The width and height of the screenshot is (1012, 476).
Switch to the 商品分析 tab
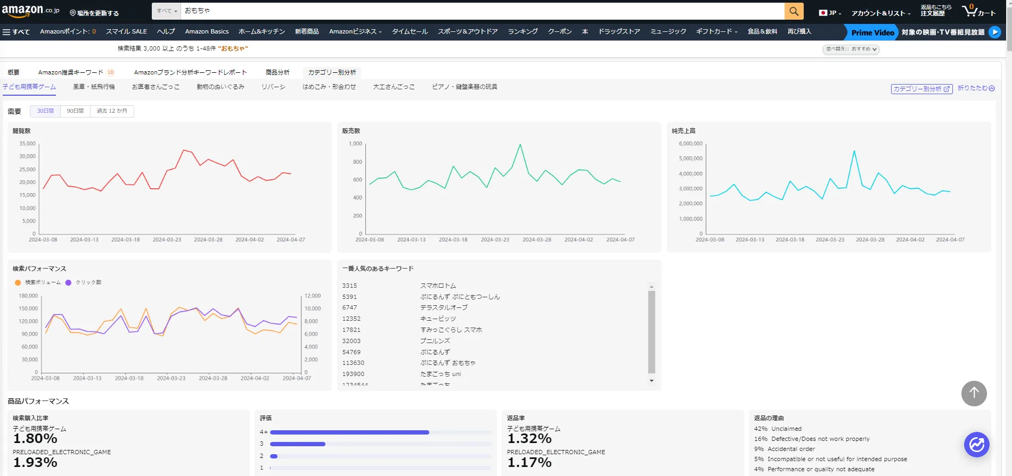(278, 72)
